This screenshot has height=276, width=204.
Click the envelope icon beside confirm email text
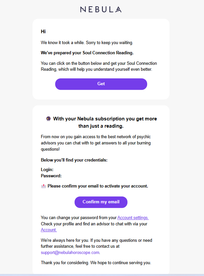click(44, 186)
